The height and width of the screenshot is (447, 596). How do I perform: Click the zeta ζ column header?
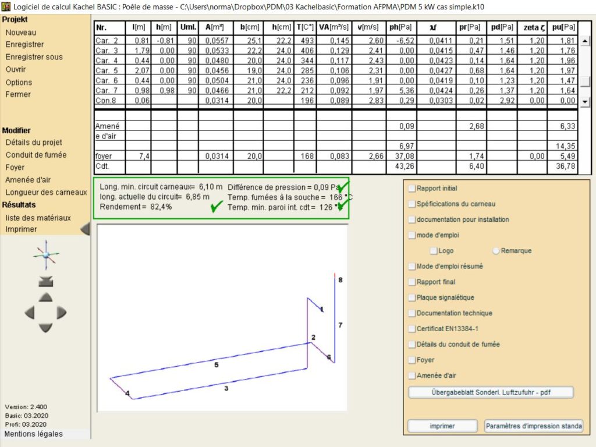533,27
